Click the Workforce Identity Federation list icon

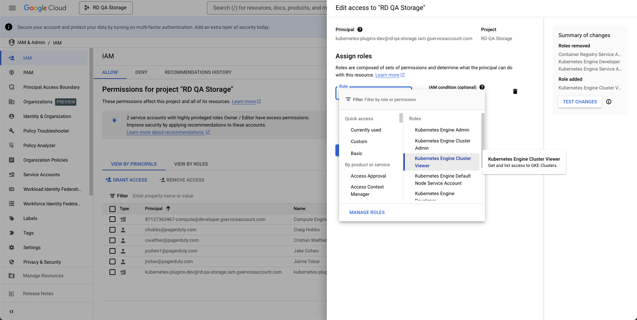12,204
